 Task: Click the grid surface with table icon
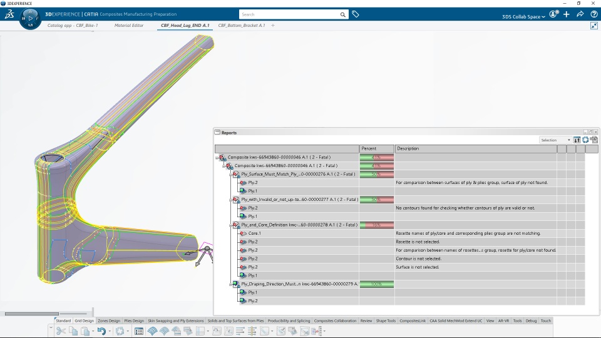(177, 331)
